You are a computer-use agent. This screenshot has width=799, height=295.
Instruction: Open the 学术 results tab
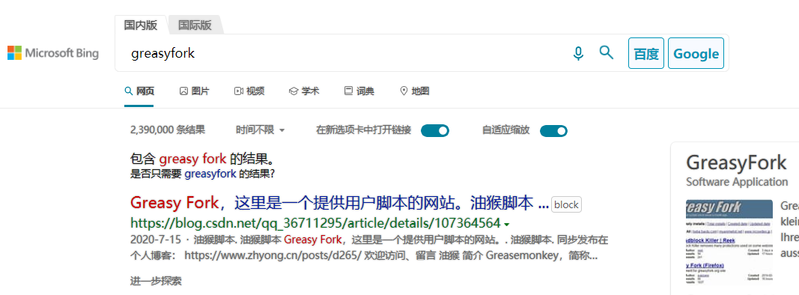click(x=304, y=91)
